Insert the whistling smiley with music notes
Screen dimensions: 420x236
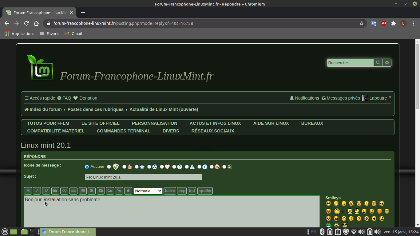339,211
